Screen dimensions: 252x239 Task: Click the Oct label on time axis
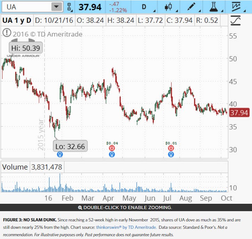[x=227, y=198]
